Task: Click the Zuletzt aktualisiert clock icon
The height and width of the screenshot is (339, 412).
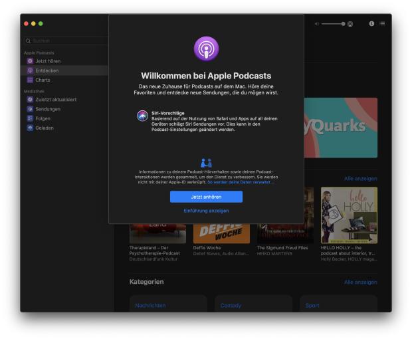Action: (x=30, y=99)
